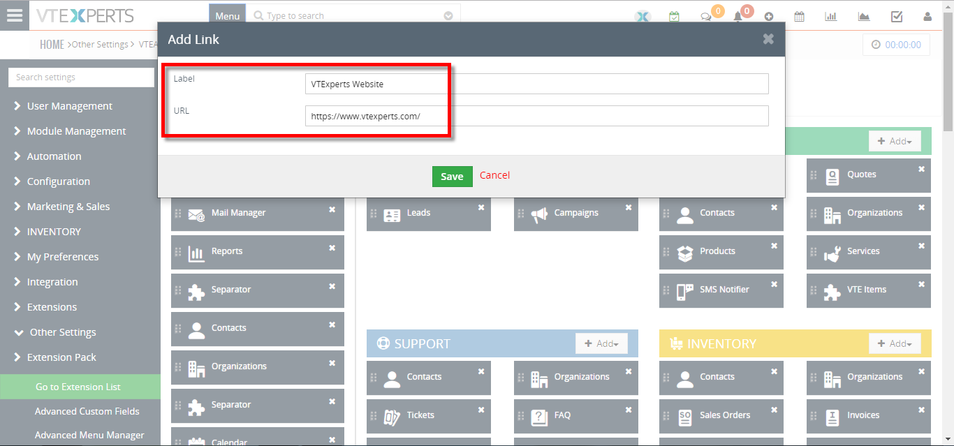Click the FAQ question book icon
The width and height of the screenshot is (954, 446).
[539, 416]
